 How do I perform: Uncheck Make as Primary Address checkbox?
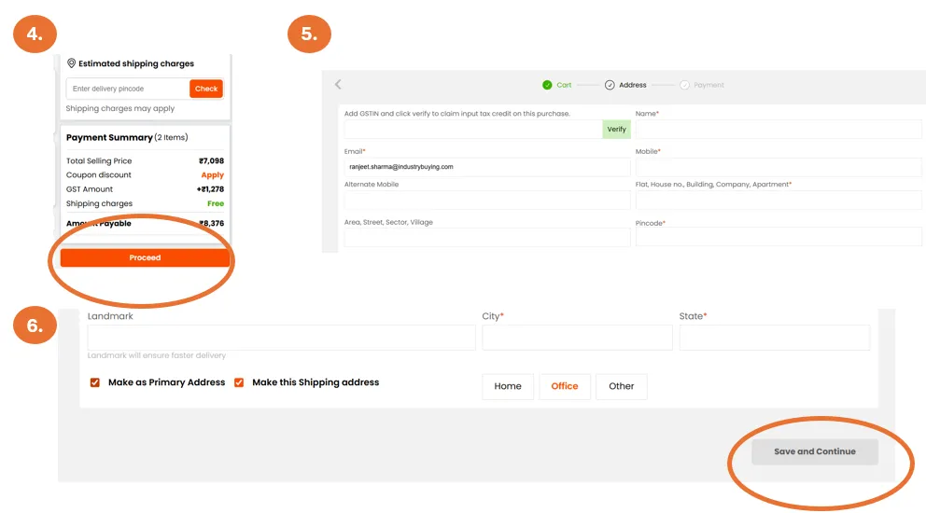click(95, 382)
